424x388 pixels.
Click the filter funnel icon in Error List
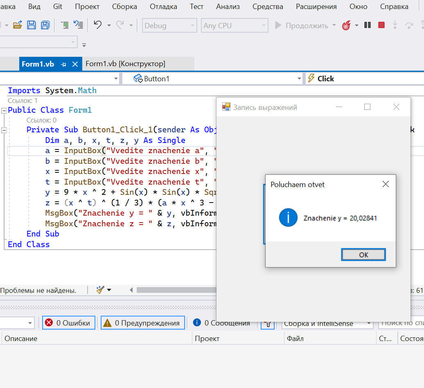pyautogui.click(x=267, y=324)
